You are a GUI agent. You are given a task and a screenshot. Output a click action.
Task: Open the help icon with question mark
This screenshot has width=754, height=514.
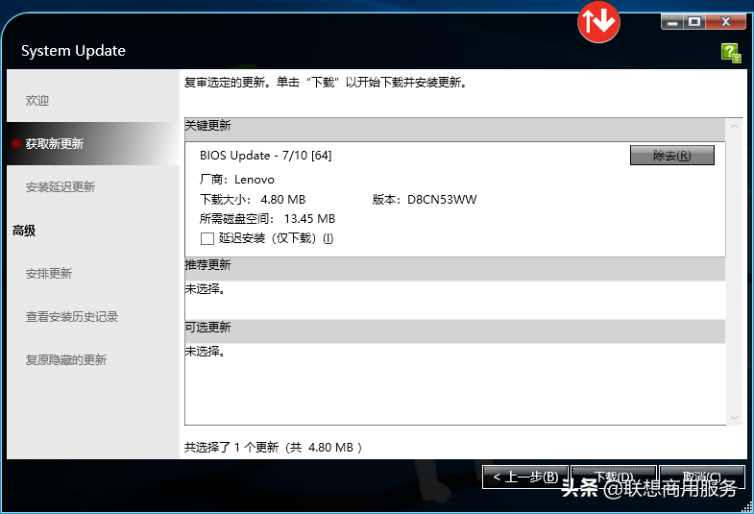pos(731,53)
